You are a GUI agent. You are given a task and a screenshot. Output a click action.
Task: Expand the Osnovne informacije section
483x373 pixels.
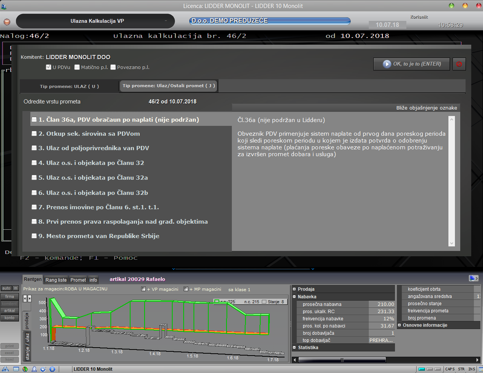click(400, 325)
